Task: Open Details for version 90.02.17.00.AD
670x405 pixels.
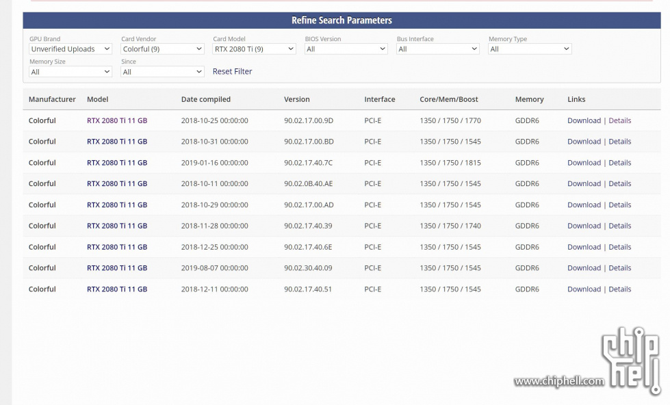Action: pyautogui.click(x=619, y=205)
